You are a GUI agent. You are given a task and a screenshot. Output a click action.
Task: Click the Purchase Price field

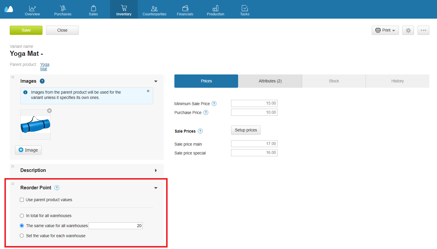click(254, 112)
